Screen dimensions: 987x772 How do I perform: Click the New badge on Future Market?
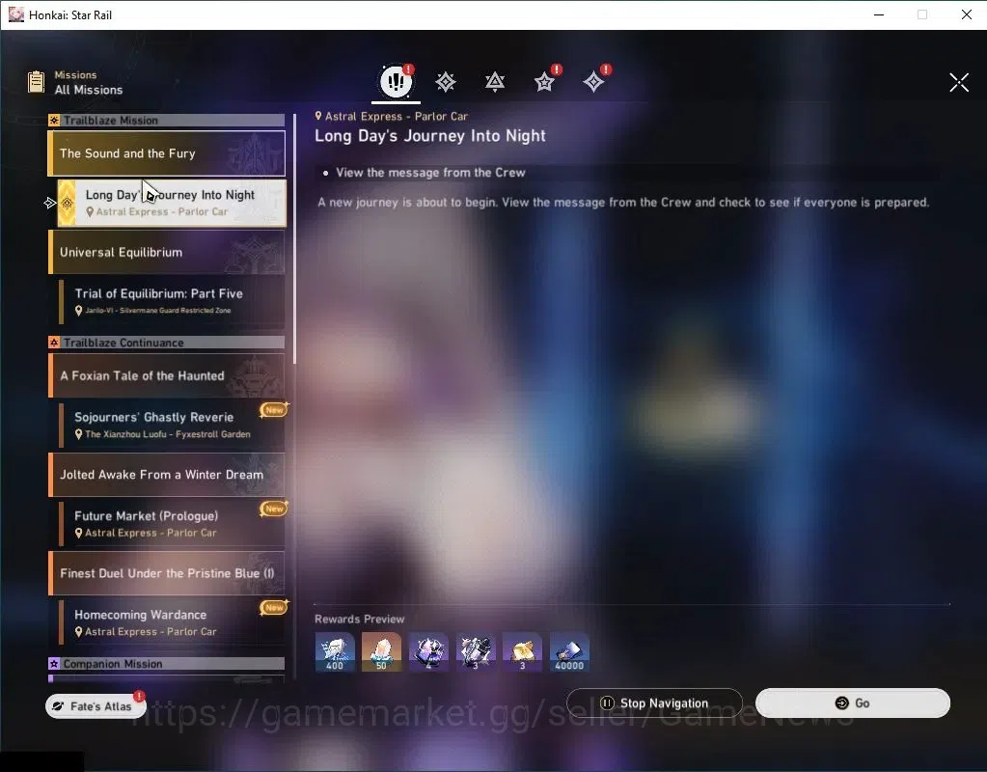tap(274, 509)
